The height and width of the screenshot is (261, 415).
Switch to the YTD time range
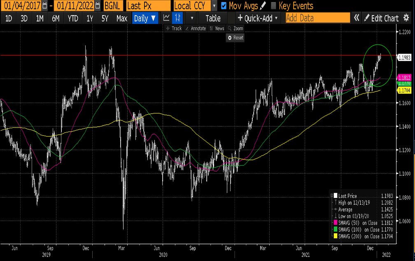click(x=73, y=18)
